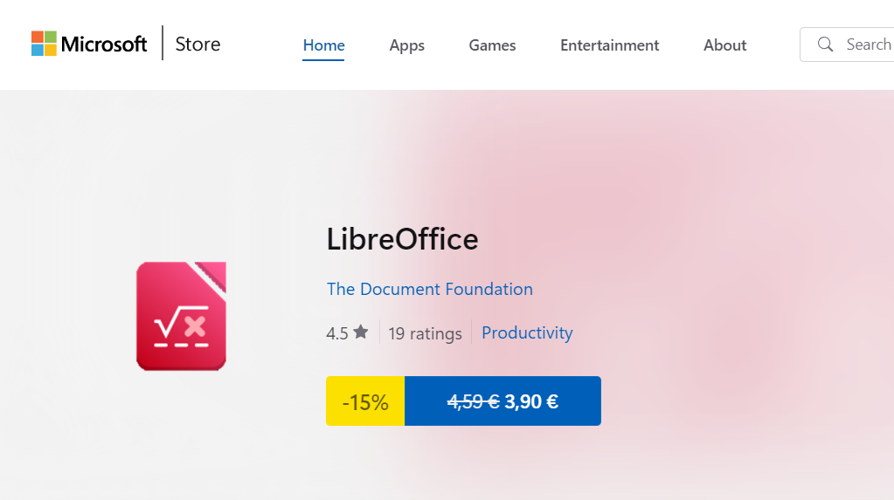Viewport: 894px width, 500px height.
Task: Click the yellow -15% discount badge
Action: 365,401
